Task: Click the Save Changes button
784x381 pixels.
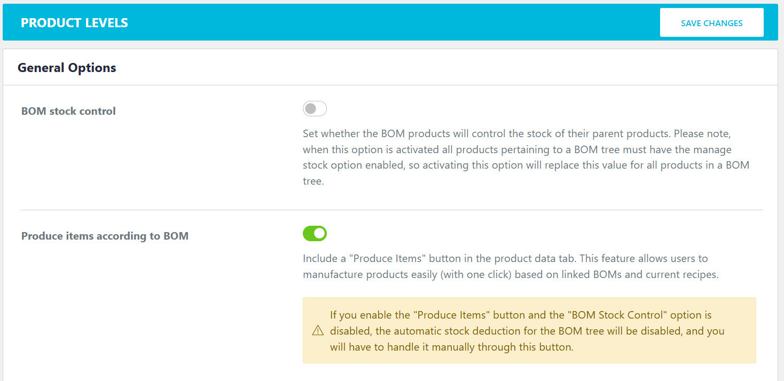Action: pyautogui.click(x=711, y=23)
